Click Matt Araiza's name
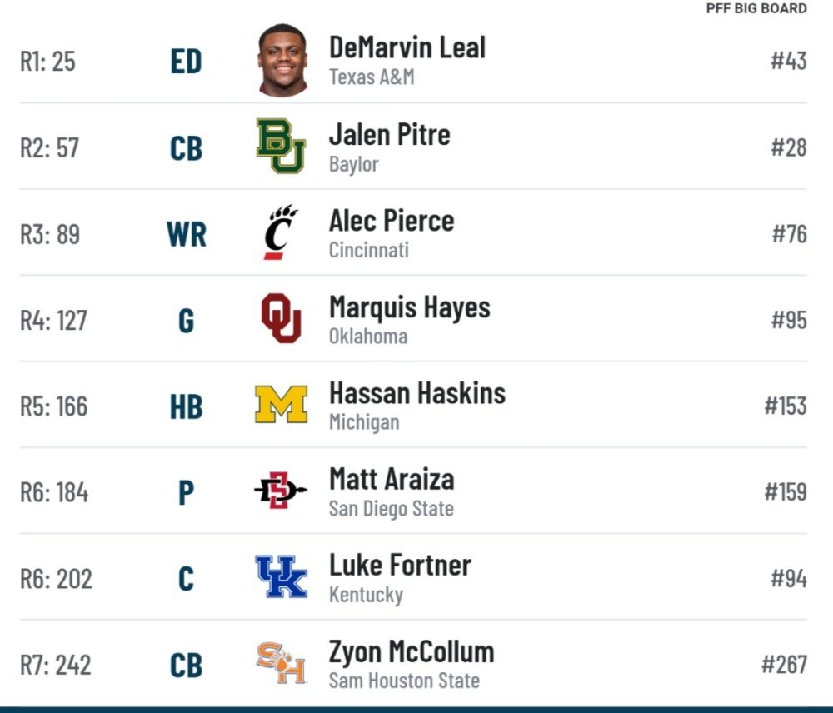Viewport: 833px width, 713px height. click(392, 479)
